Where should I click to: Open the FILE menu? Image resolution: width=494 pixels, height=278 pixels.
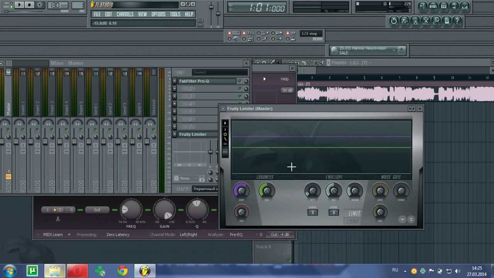pyautogui.click(x=97, y=14)
